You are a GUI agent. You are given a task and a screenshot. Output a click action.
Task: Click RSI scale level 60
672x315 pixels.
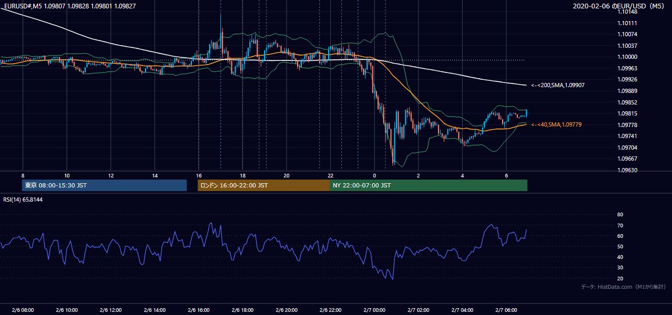pyautogui.click(x=620, y=236)
